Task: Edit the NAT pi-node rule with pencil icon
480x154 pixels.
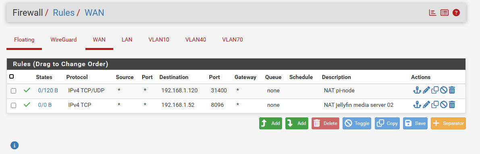Action: (x=426, y=90)
